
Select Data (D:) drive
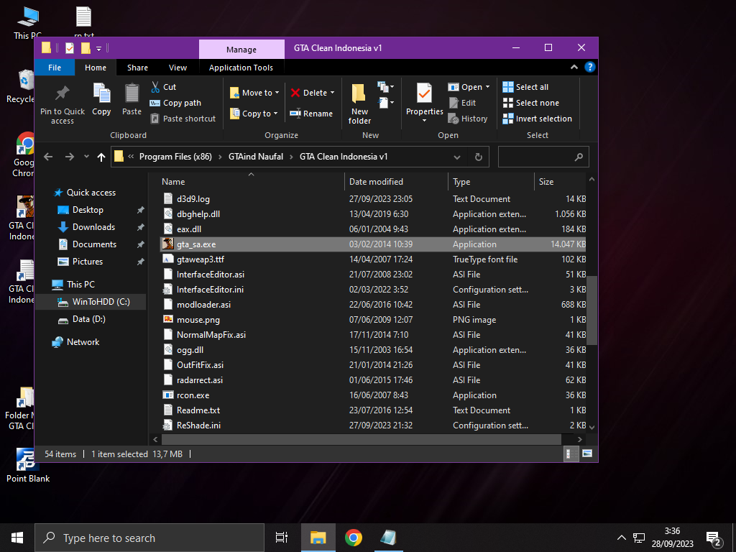(88, 319)
